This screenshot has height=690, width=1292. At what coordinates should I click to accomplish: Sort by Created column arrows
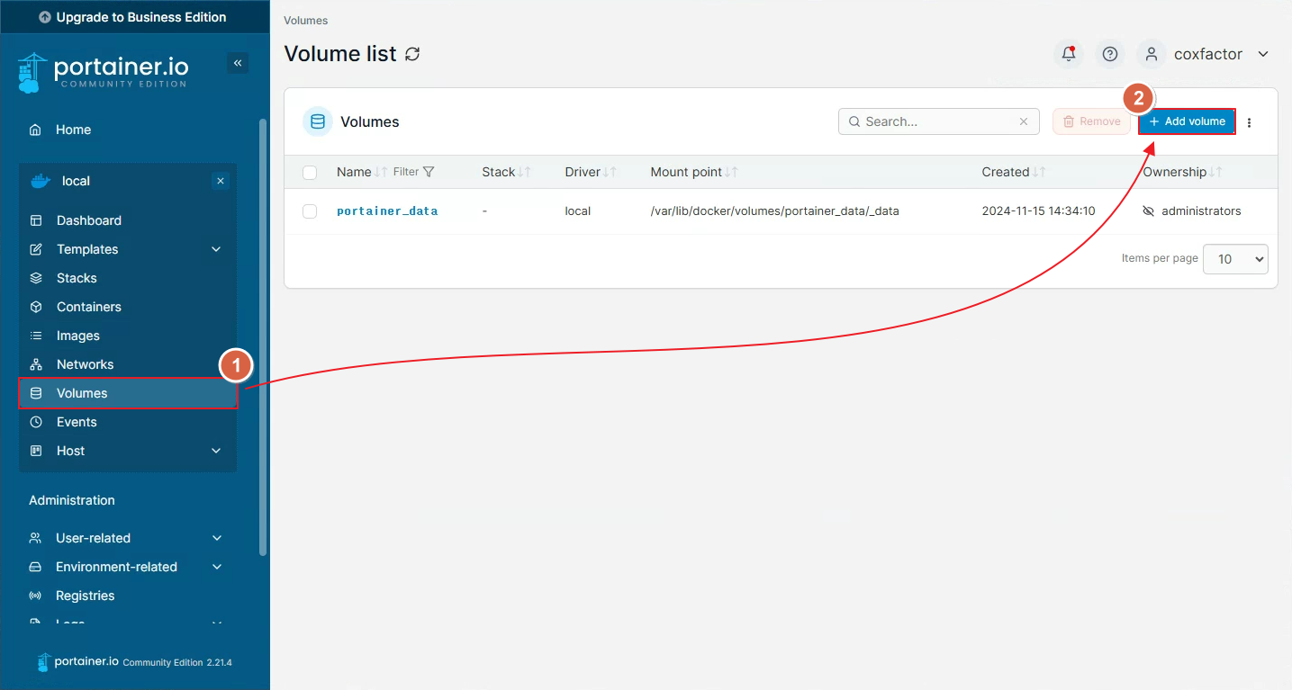click(x=1039, y=172)
